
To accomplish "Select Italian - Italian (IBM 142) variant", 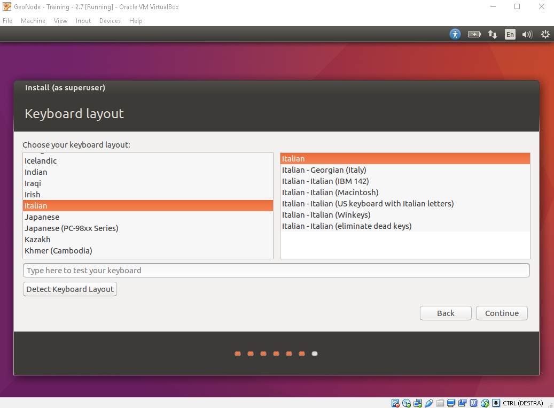I will click(405, 181).
